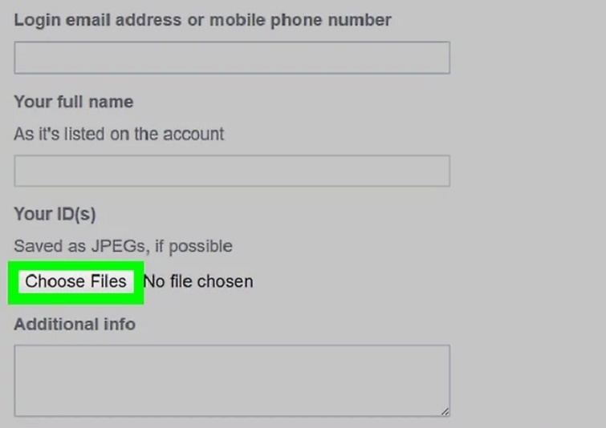The height and width of the screenshot is (428, 606).
Task: Click the "As it's listed on the account" hint
Action: [119, 134]
